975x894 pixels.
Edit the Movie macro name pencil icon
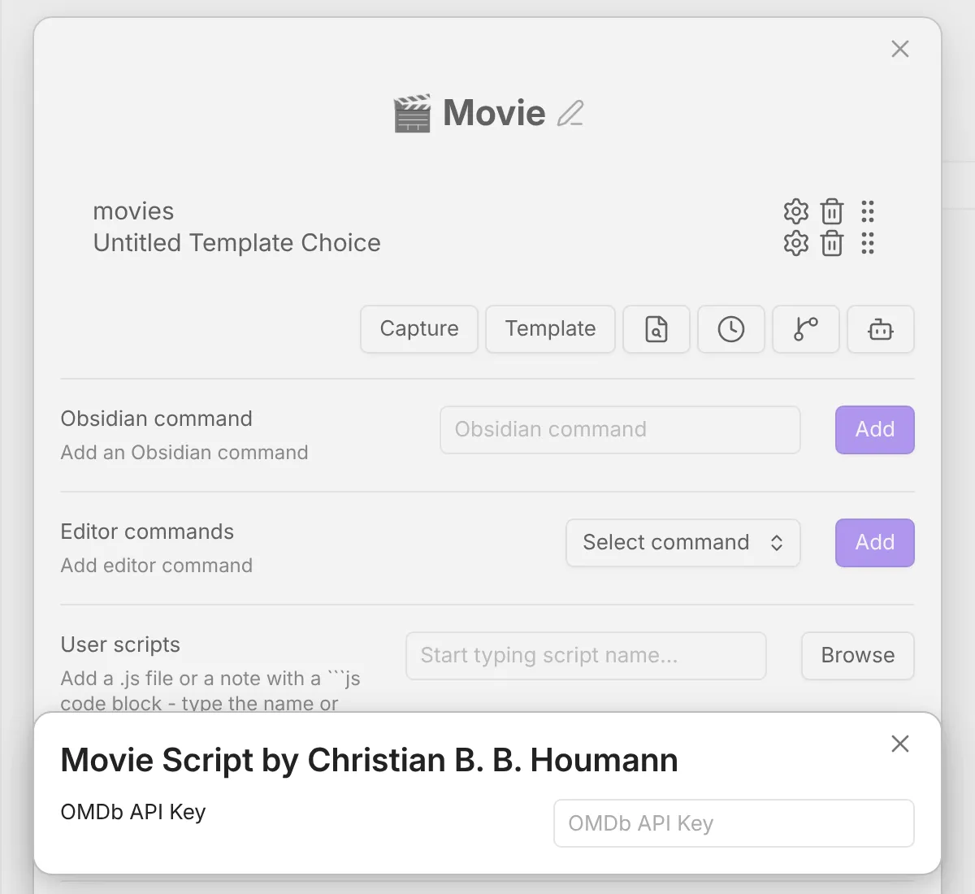coord(570,113)
